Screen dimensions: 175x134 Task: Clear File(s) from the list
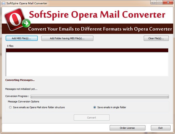(x=156, y=38)
